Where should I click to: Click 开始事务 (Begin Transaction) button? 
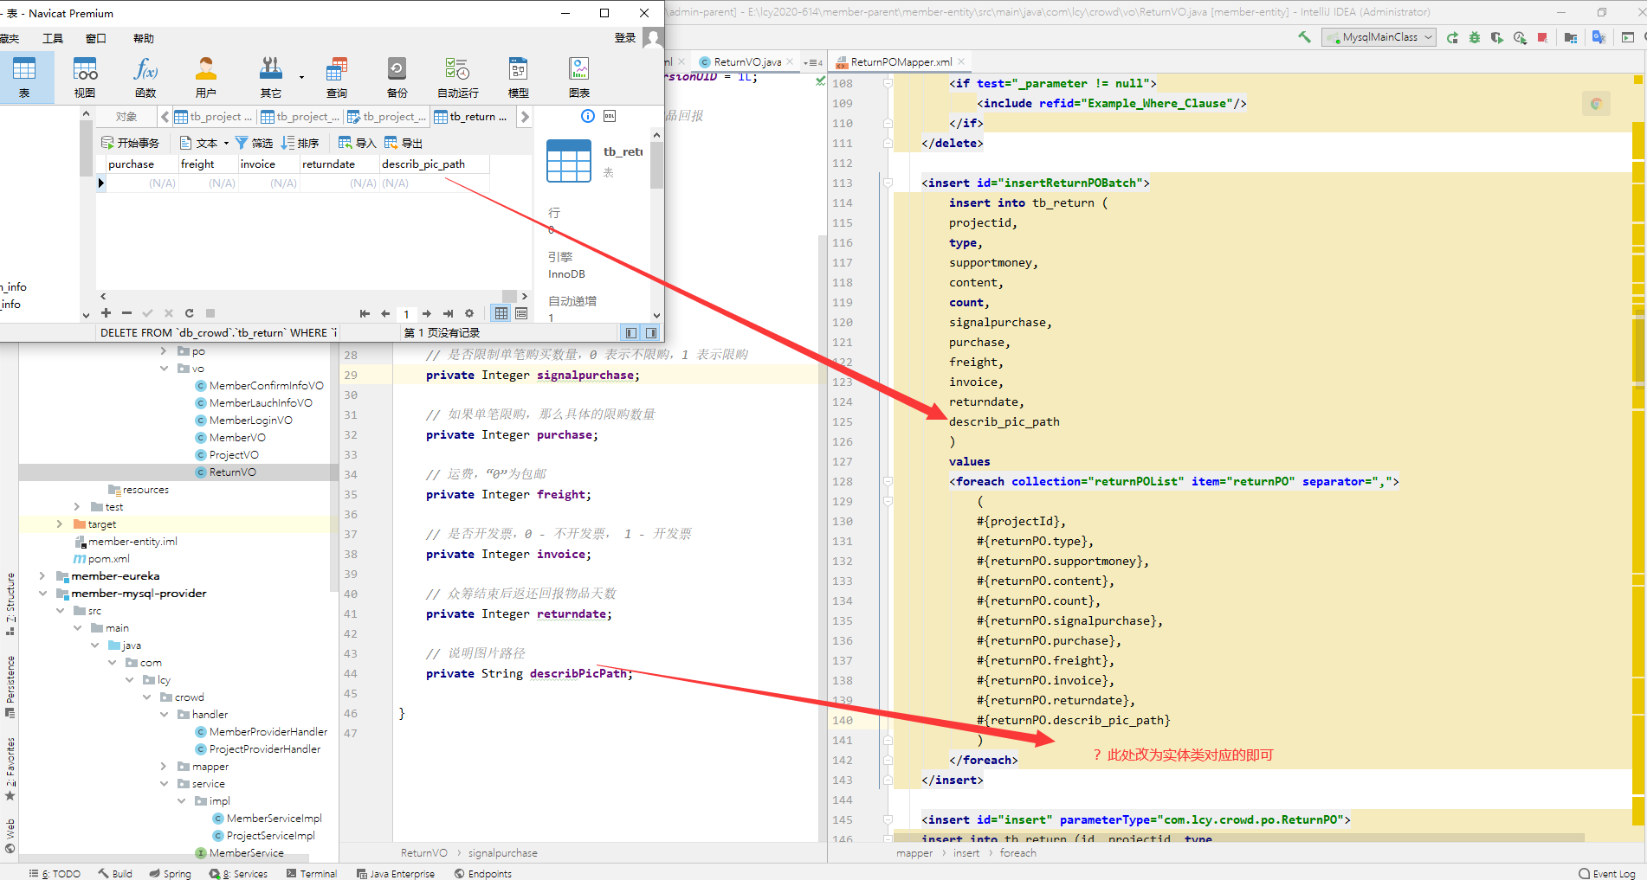[130, 143]
